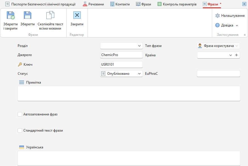Click the Контроль параметрів green icon
248x166 pixels.
click(160, 4)
